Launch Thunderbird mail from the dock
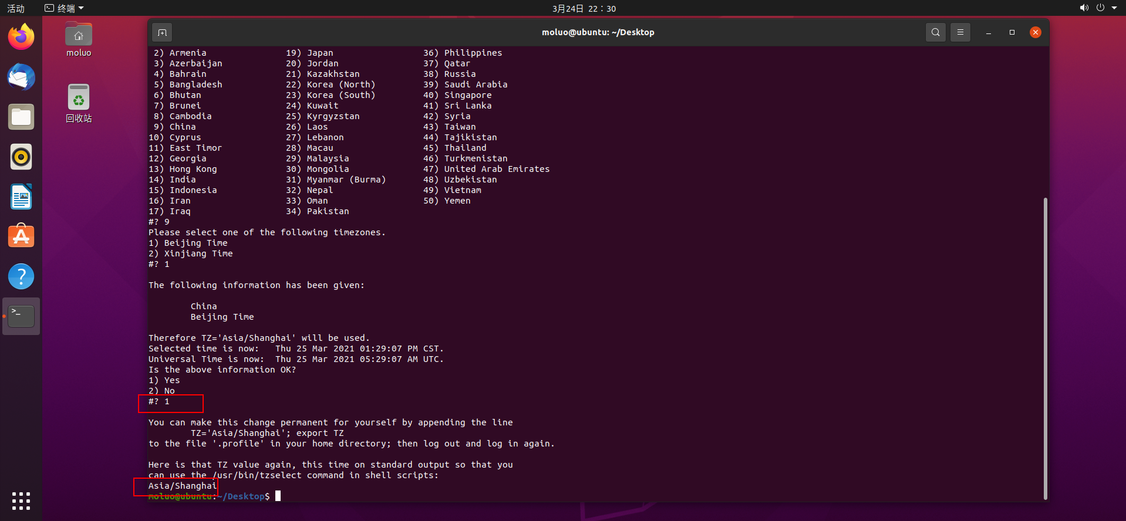1126x521 pixels. 21,77
